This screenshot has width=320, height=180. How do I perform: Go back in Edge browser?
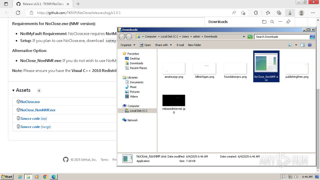pyautogui.click(x=7, y=13)
